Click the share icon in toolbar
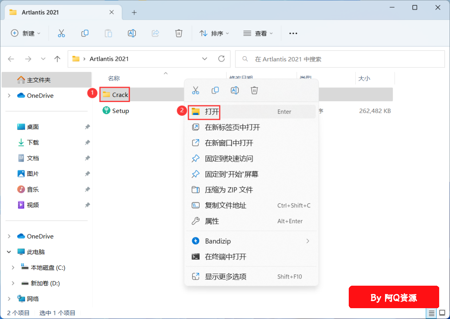The height and width of the screenshot is (319, 450). click(155, 33)
